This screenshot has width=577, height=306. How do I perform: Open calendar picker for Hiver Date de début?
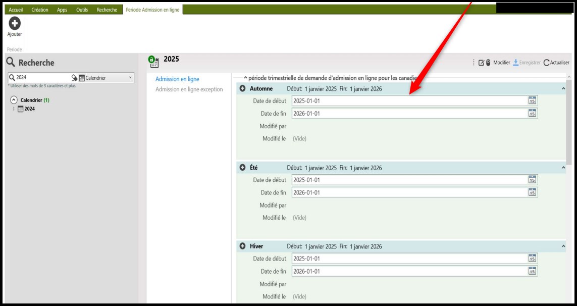tap(532, 259)
